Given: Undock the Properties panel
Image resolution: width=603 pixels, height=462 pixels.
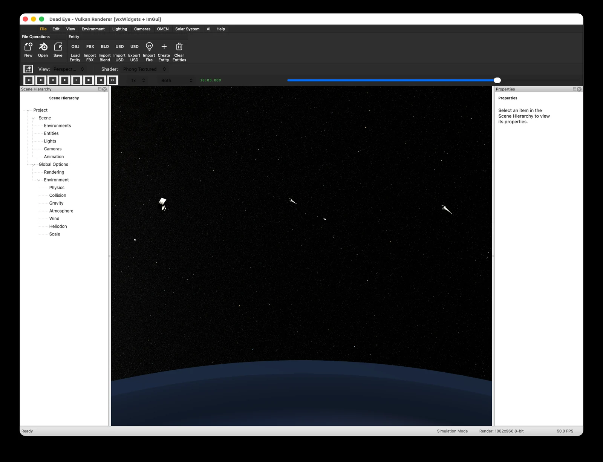Looking at the screenshot, I should coord(574,89).
